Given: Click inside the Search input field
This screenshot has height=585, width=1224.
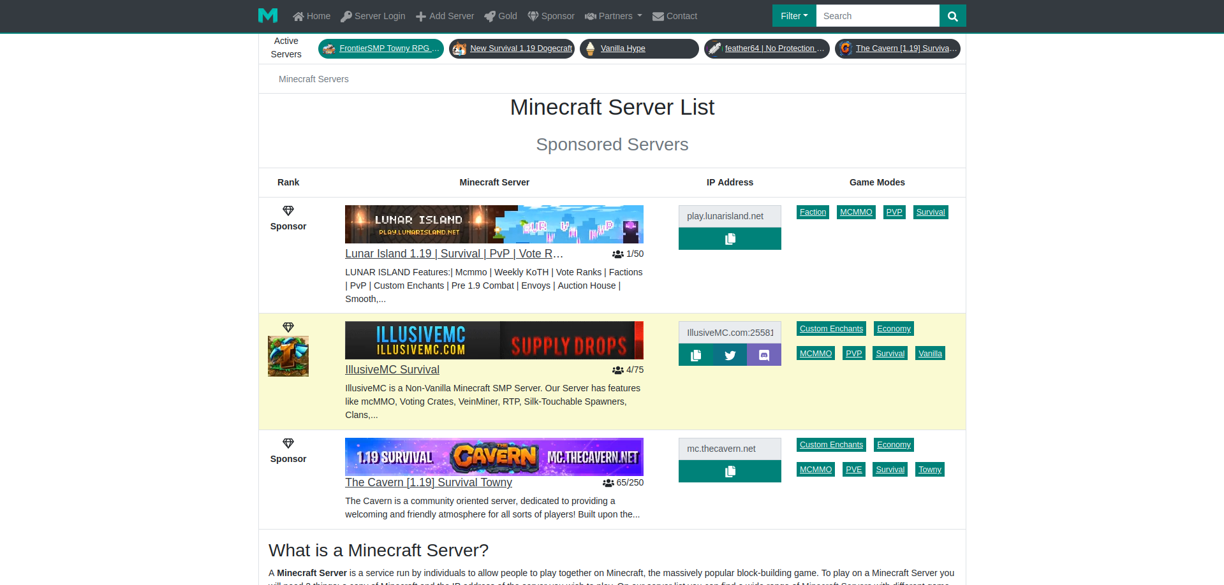Looking at the screenshot, I should (x=878, y=15).
